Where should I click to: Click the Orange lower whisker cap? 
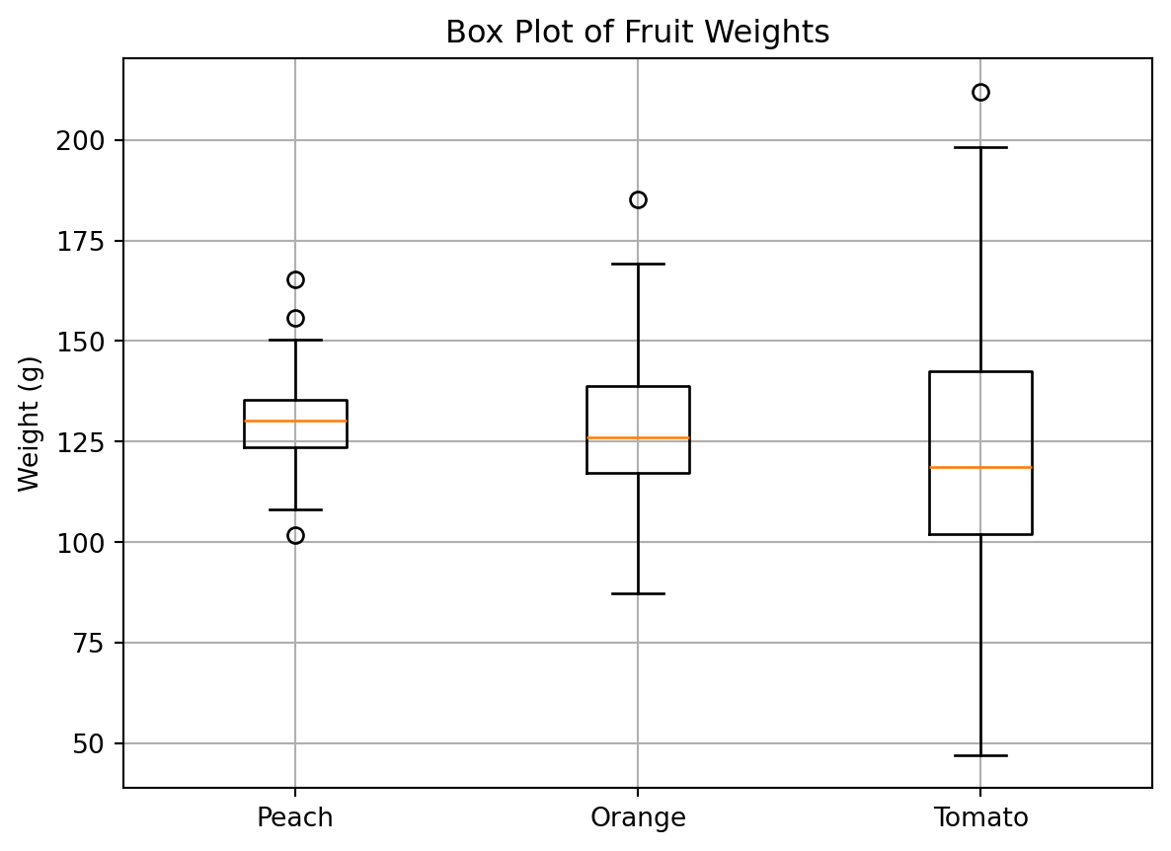tap(638, 593)
